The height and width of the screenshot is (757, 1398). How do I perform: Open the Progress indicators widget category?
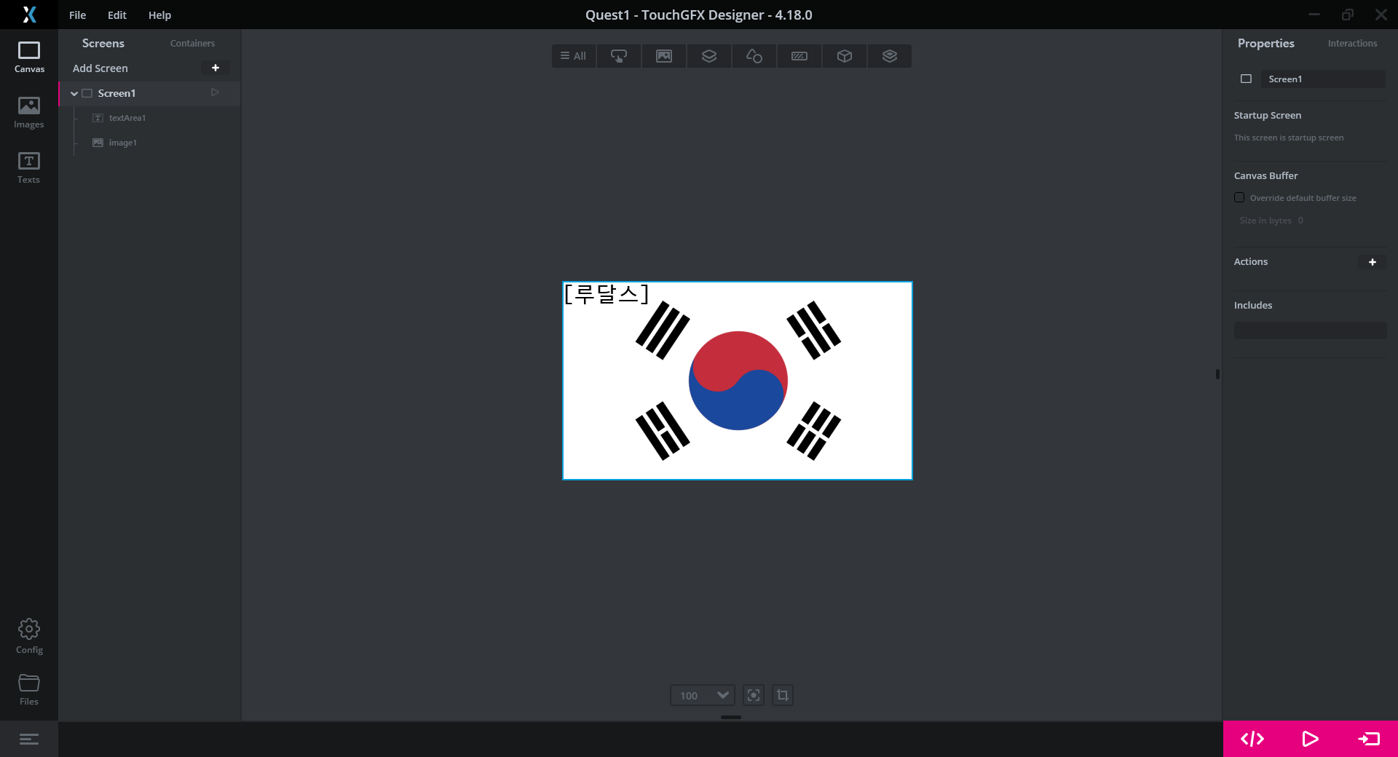799,56
